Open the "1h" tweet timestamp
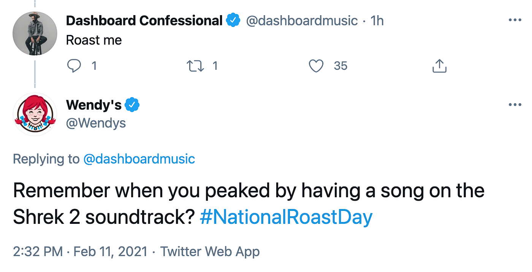532x272 pixels. pyautogui.click(x=377, y=20)
